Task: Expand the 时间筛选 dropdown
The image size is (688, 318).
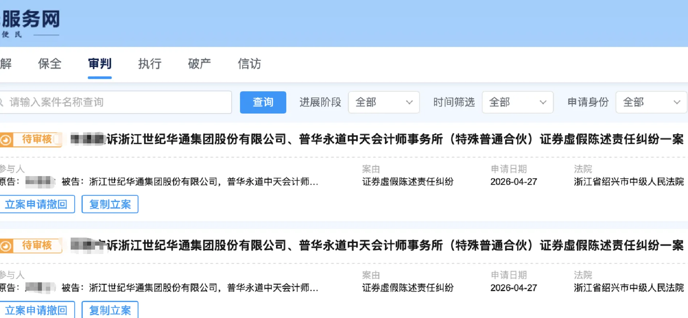Action: (x=518, y=102)
